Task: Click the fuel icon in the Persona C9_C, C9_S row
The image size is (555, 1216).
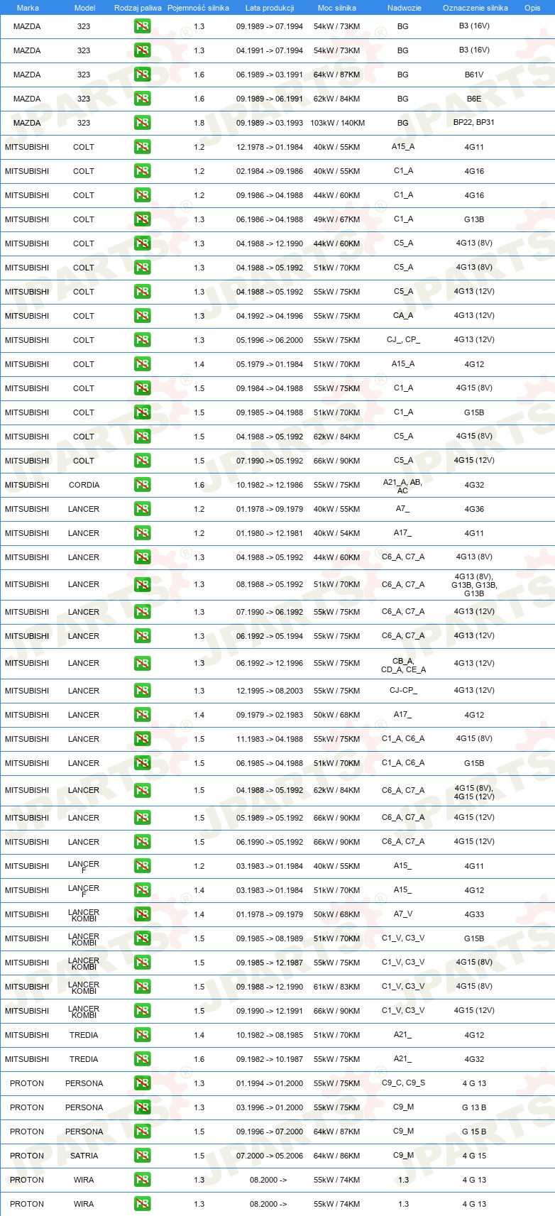Action: 143,1083
